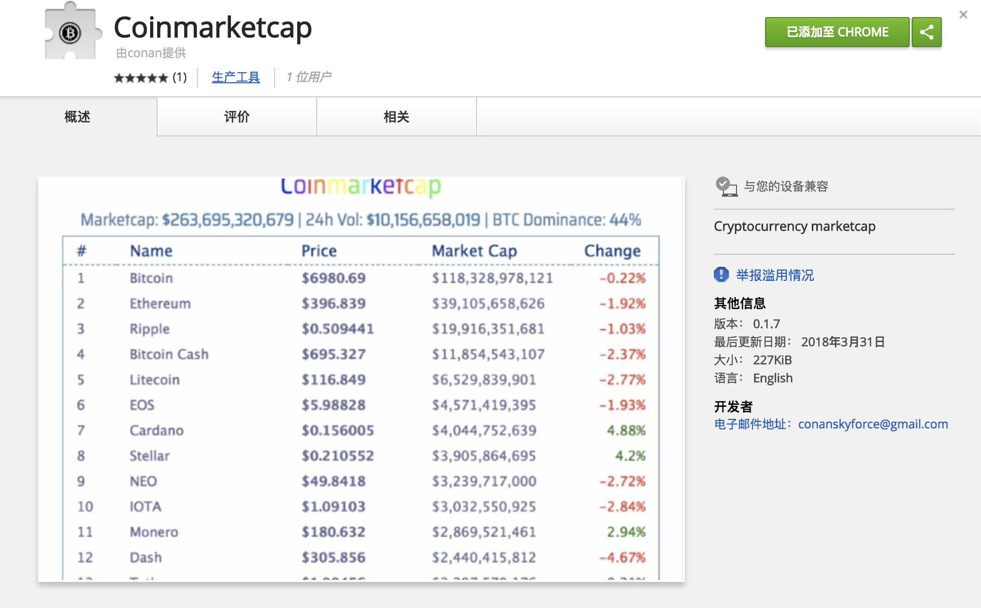
Task: Click the Cryptocurrency marketcap description text
Action: coord(794,226)
